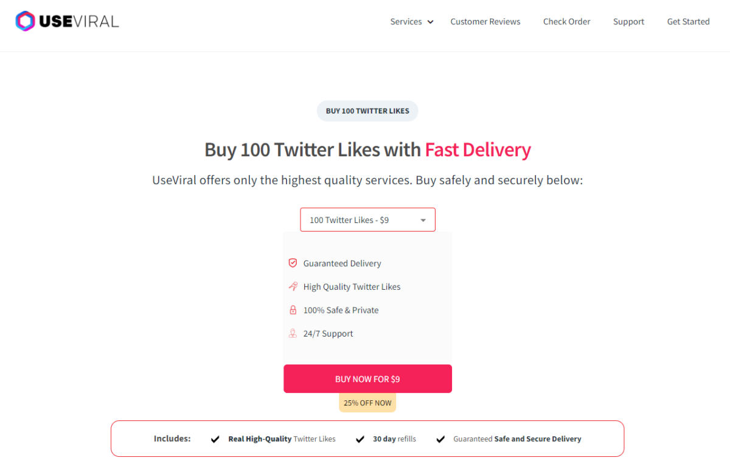The width and height of the screenshot is (730, 466).
Task: Click the rocket icon beside High Quality Twitter Likes
Action: pos(293,286)
